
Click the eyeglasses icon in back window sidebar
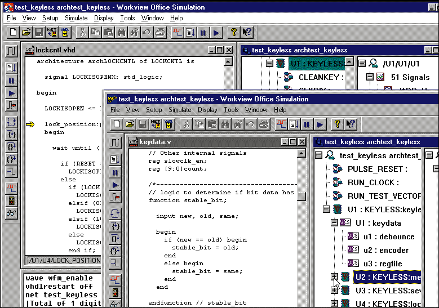11,213
